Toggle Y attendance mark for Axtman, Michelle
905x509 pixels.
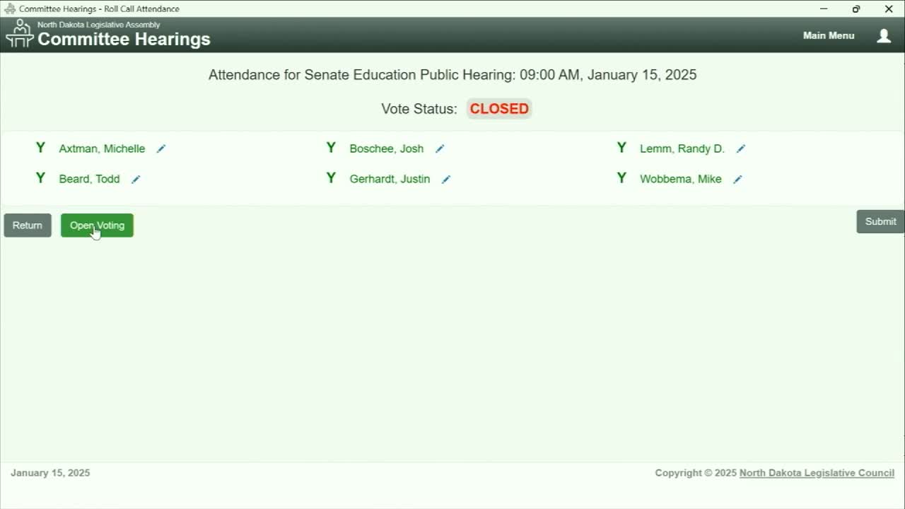pos(40,148)
